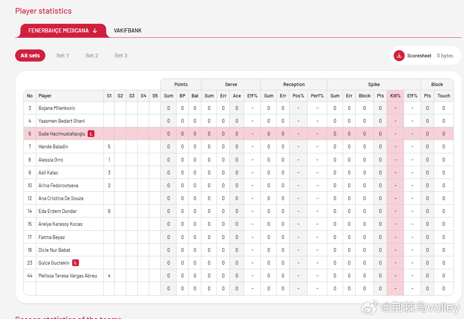
Task: Open the Fenerbahçe Medicana tab
Action: 62,31
